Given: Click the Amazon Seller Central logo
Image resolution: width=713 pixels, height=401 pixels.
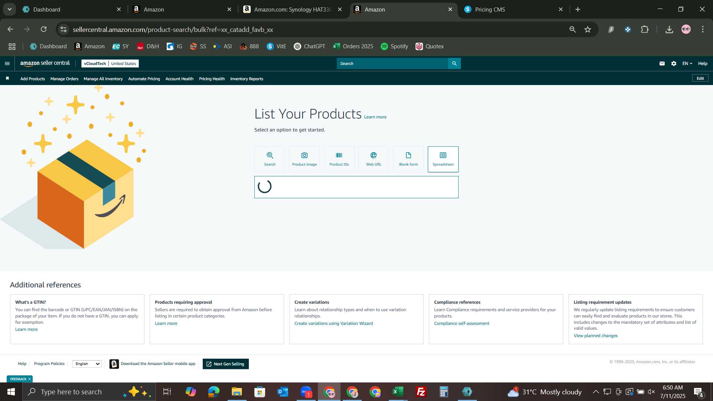Looking at the screenshot, I should point(45,63).
